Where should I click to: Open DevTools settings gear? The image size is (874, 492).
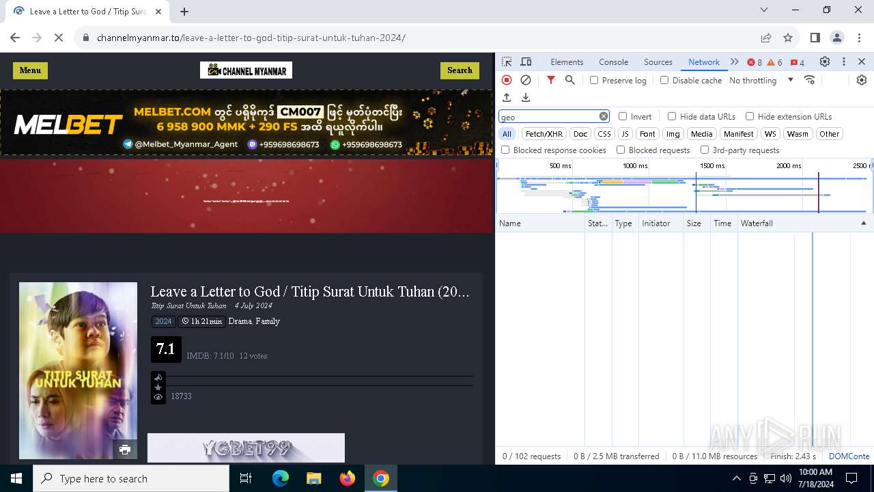pyautogui.click(x=825, y=61)
